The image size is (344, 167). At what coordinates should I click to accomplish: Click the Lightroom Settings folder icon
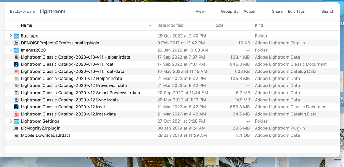point(16,121)
